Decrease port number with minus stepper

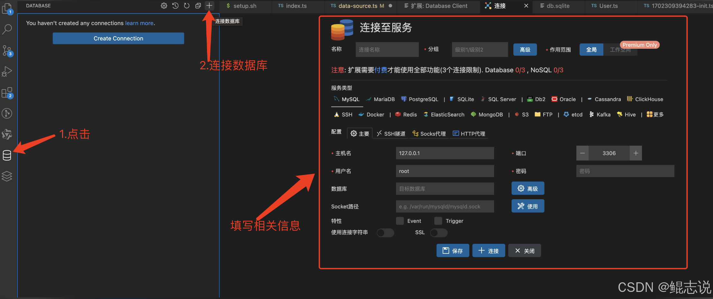(x=582, y=153)
